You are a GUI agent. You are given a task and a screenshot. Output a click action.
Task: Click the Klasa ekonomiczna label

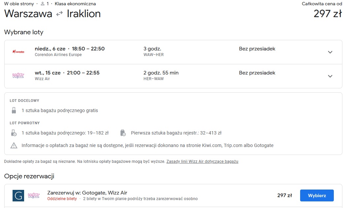(x=75, y=4)
